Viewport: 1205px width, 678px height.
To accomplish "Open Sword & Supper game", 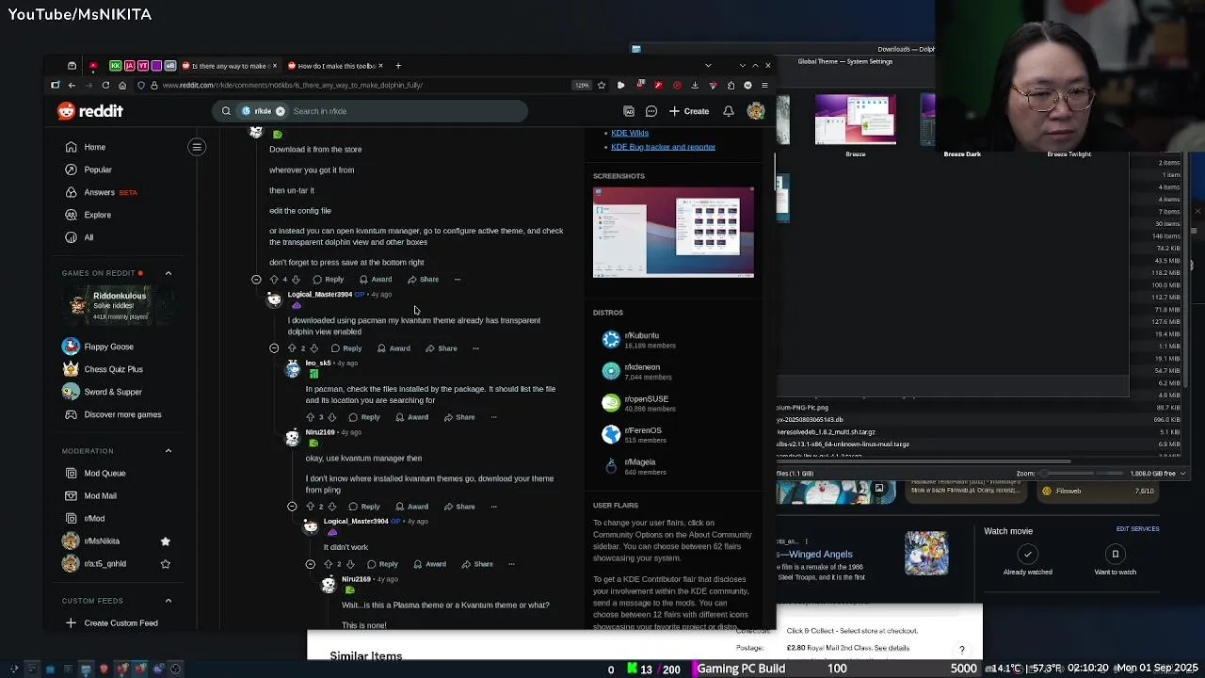I will pyautogui.click(x=102, y=392).
